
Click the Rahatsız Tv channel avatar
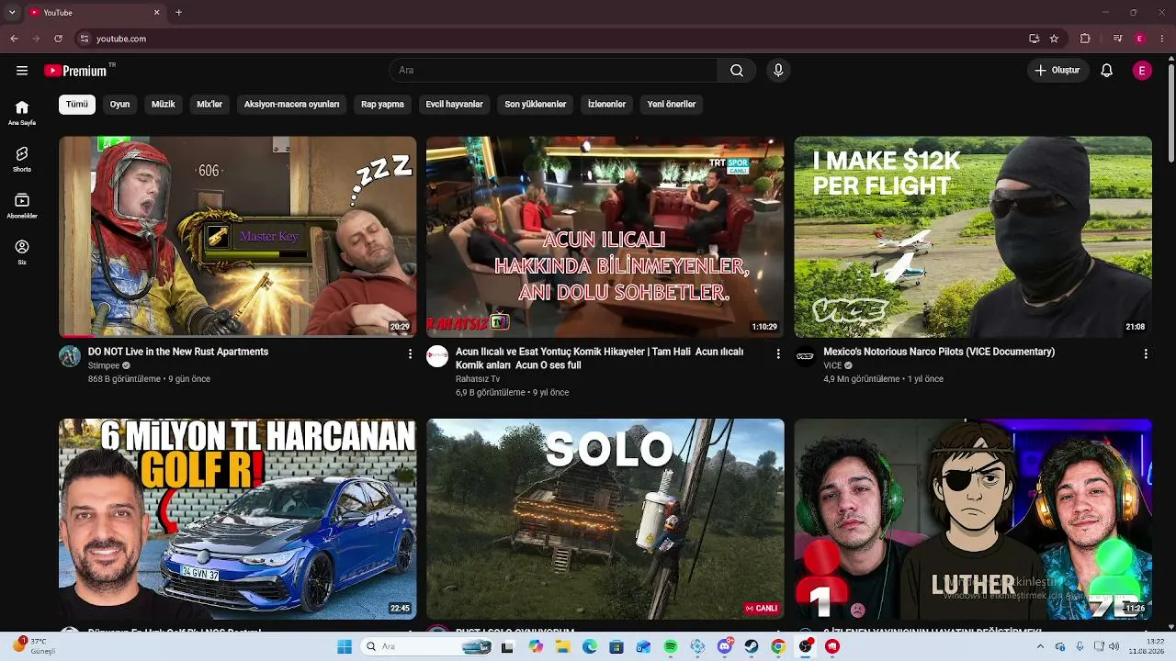coord(437,356)
